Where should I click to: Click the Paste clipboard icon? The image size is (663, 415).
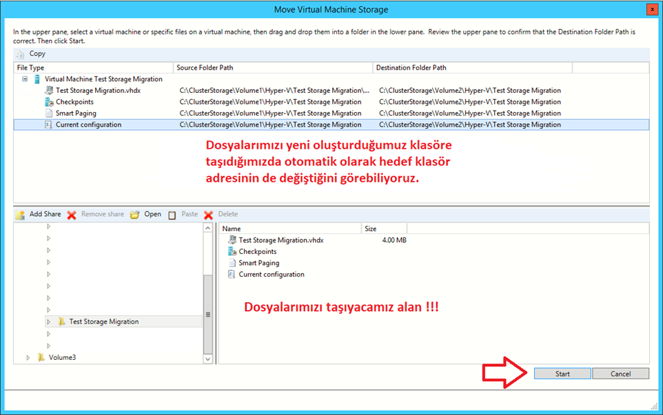172,215
